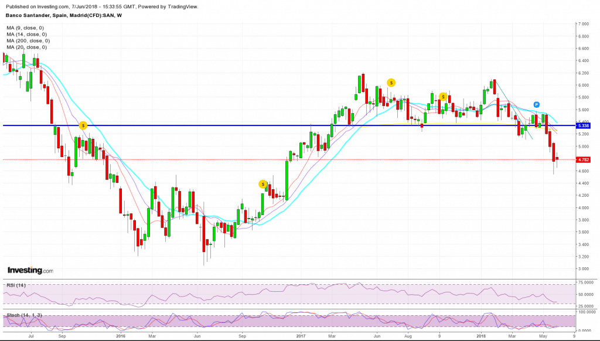Click the topmost yellow S marker
600x341 pixels.
tap(391, 83)
